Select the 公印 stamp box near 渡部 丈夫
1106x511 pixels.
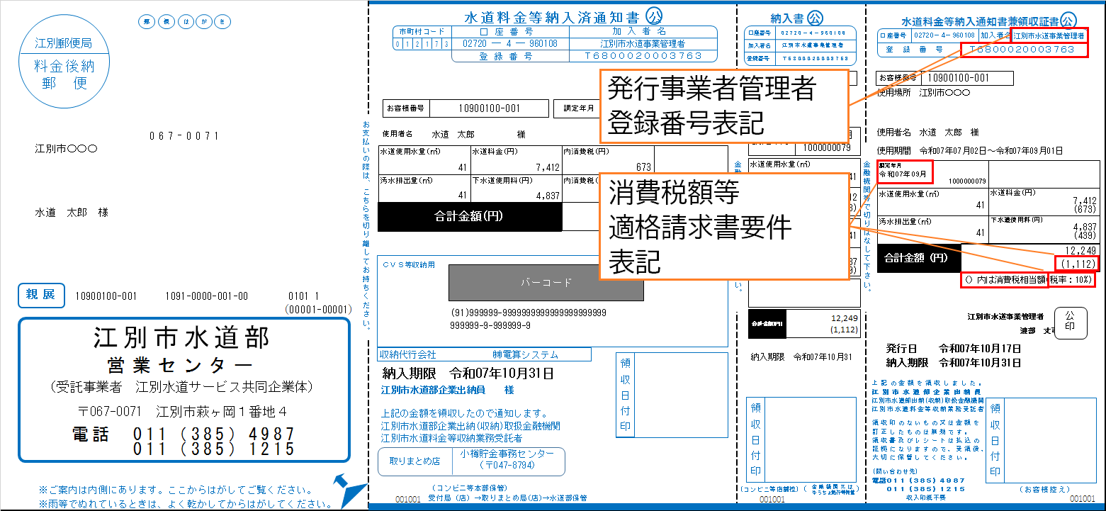click(x=1071, y=322)
